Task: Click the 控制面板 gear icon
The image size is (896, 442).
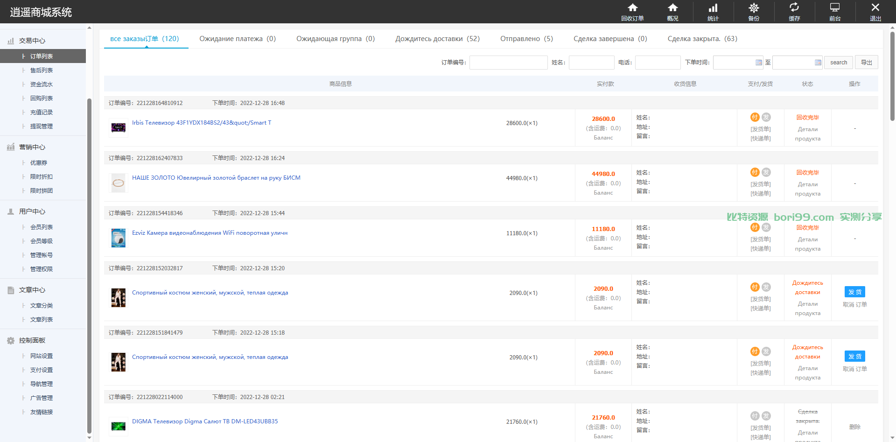Action: [x=11, y=340]
